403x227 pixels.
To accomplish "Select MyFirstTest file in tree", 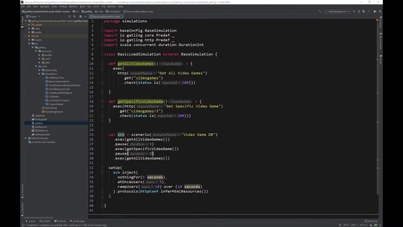I will pyautogui.click(x=49, y=108).
